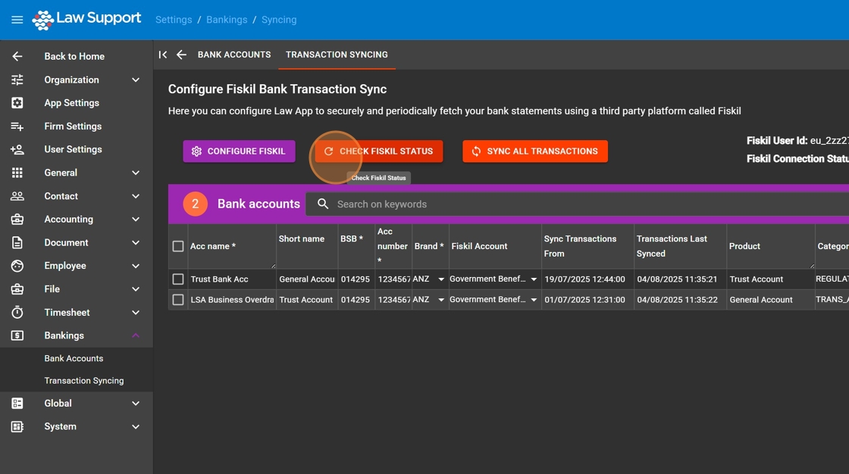Open the hamburger navigation menu
Screen dimensions: 849x474
click(17, 20)
